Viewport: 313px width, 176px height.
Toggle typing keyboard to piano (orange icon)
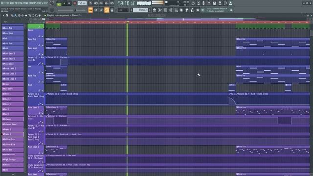(90, 10)
